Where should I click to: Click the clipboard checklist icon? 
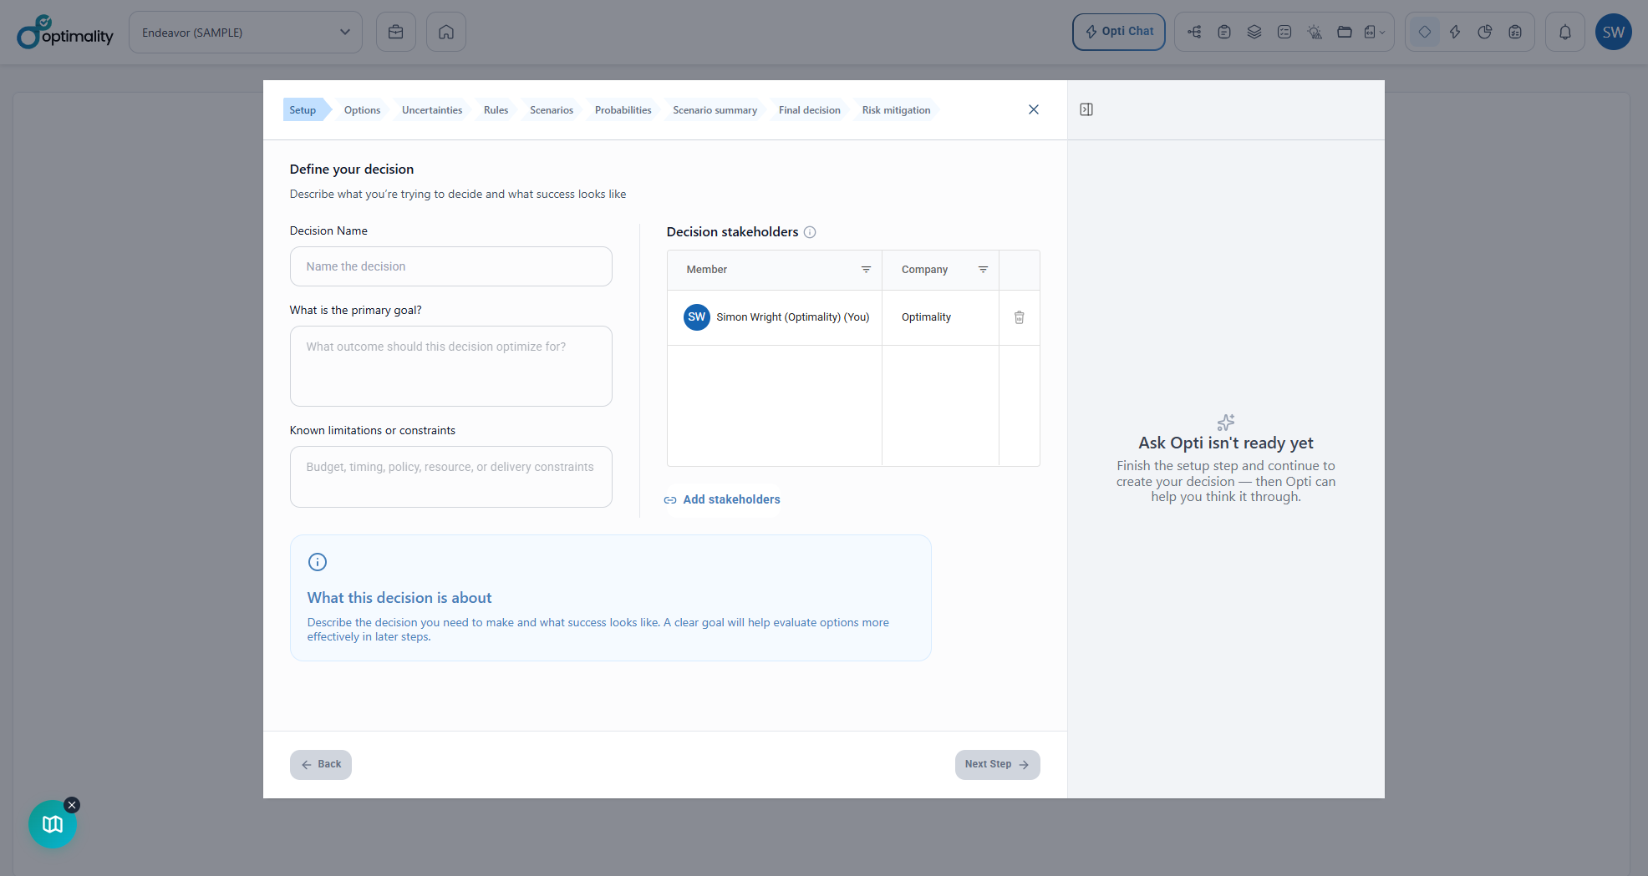pyautogui.click(x=1515, y=32)
